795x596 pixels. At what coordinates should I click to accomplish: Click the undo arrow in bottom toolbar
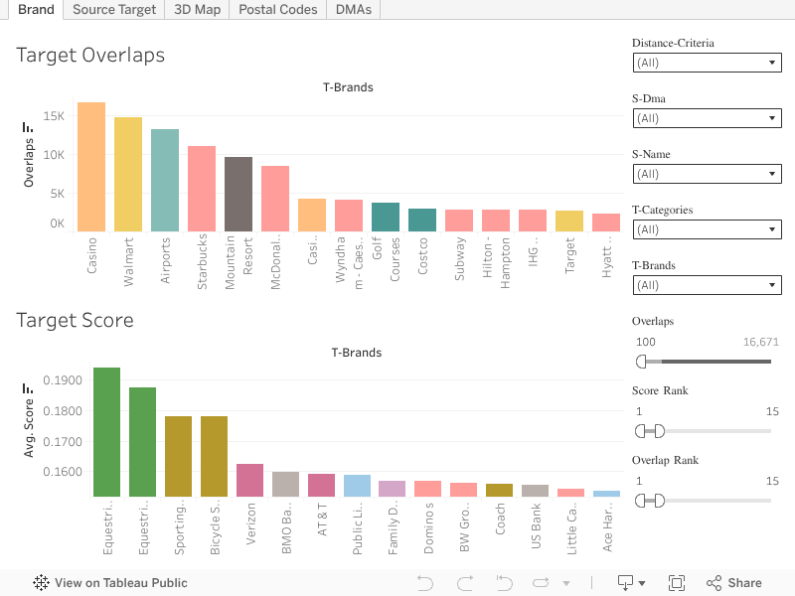(x=425, y=583)
